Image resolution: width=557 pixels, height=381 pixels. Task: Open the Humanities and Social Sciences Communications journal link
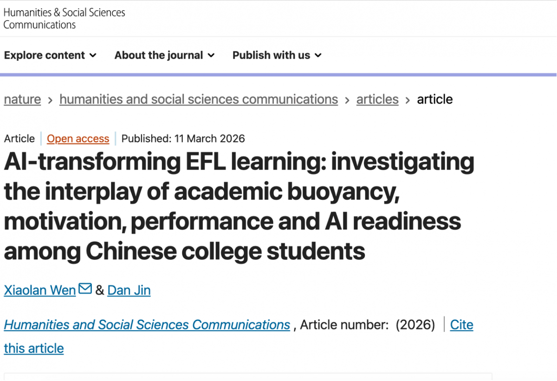[x=146, y=324]
